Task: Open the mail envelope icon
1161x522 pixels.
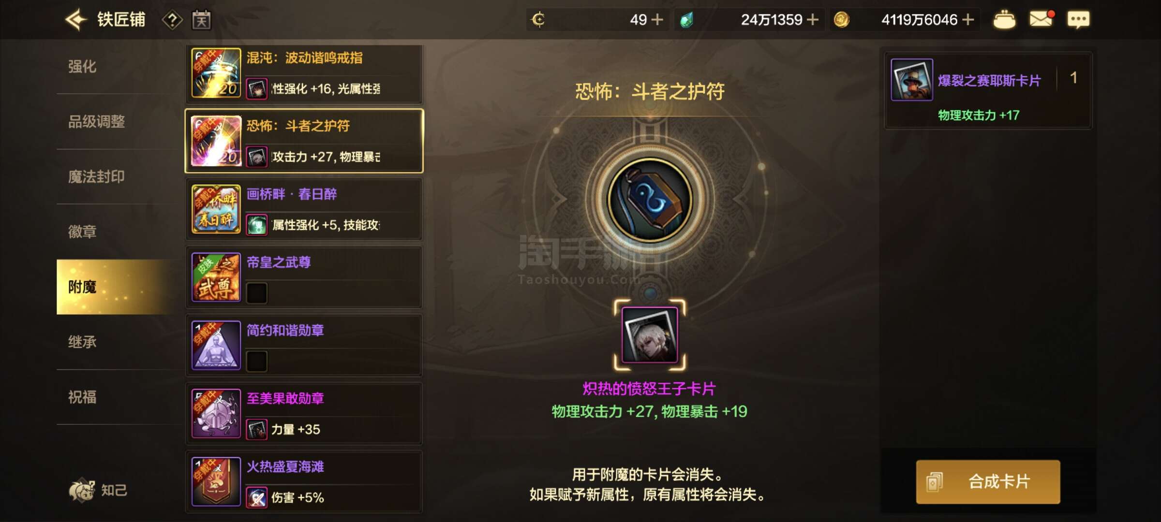Action: coord(1041,19)
